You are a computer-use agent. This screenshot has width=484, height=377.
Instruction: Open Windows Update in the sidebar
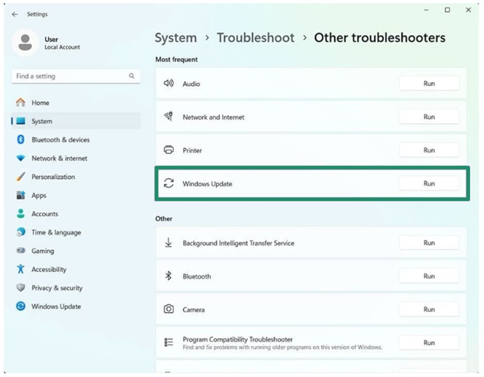click(x=55, y=307)
